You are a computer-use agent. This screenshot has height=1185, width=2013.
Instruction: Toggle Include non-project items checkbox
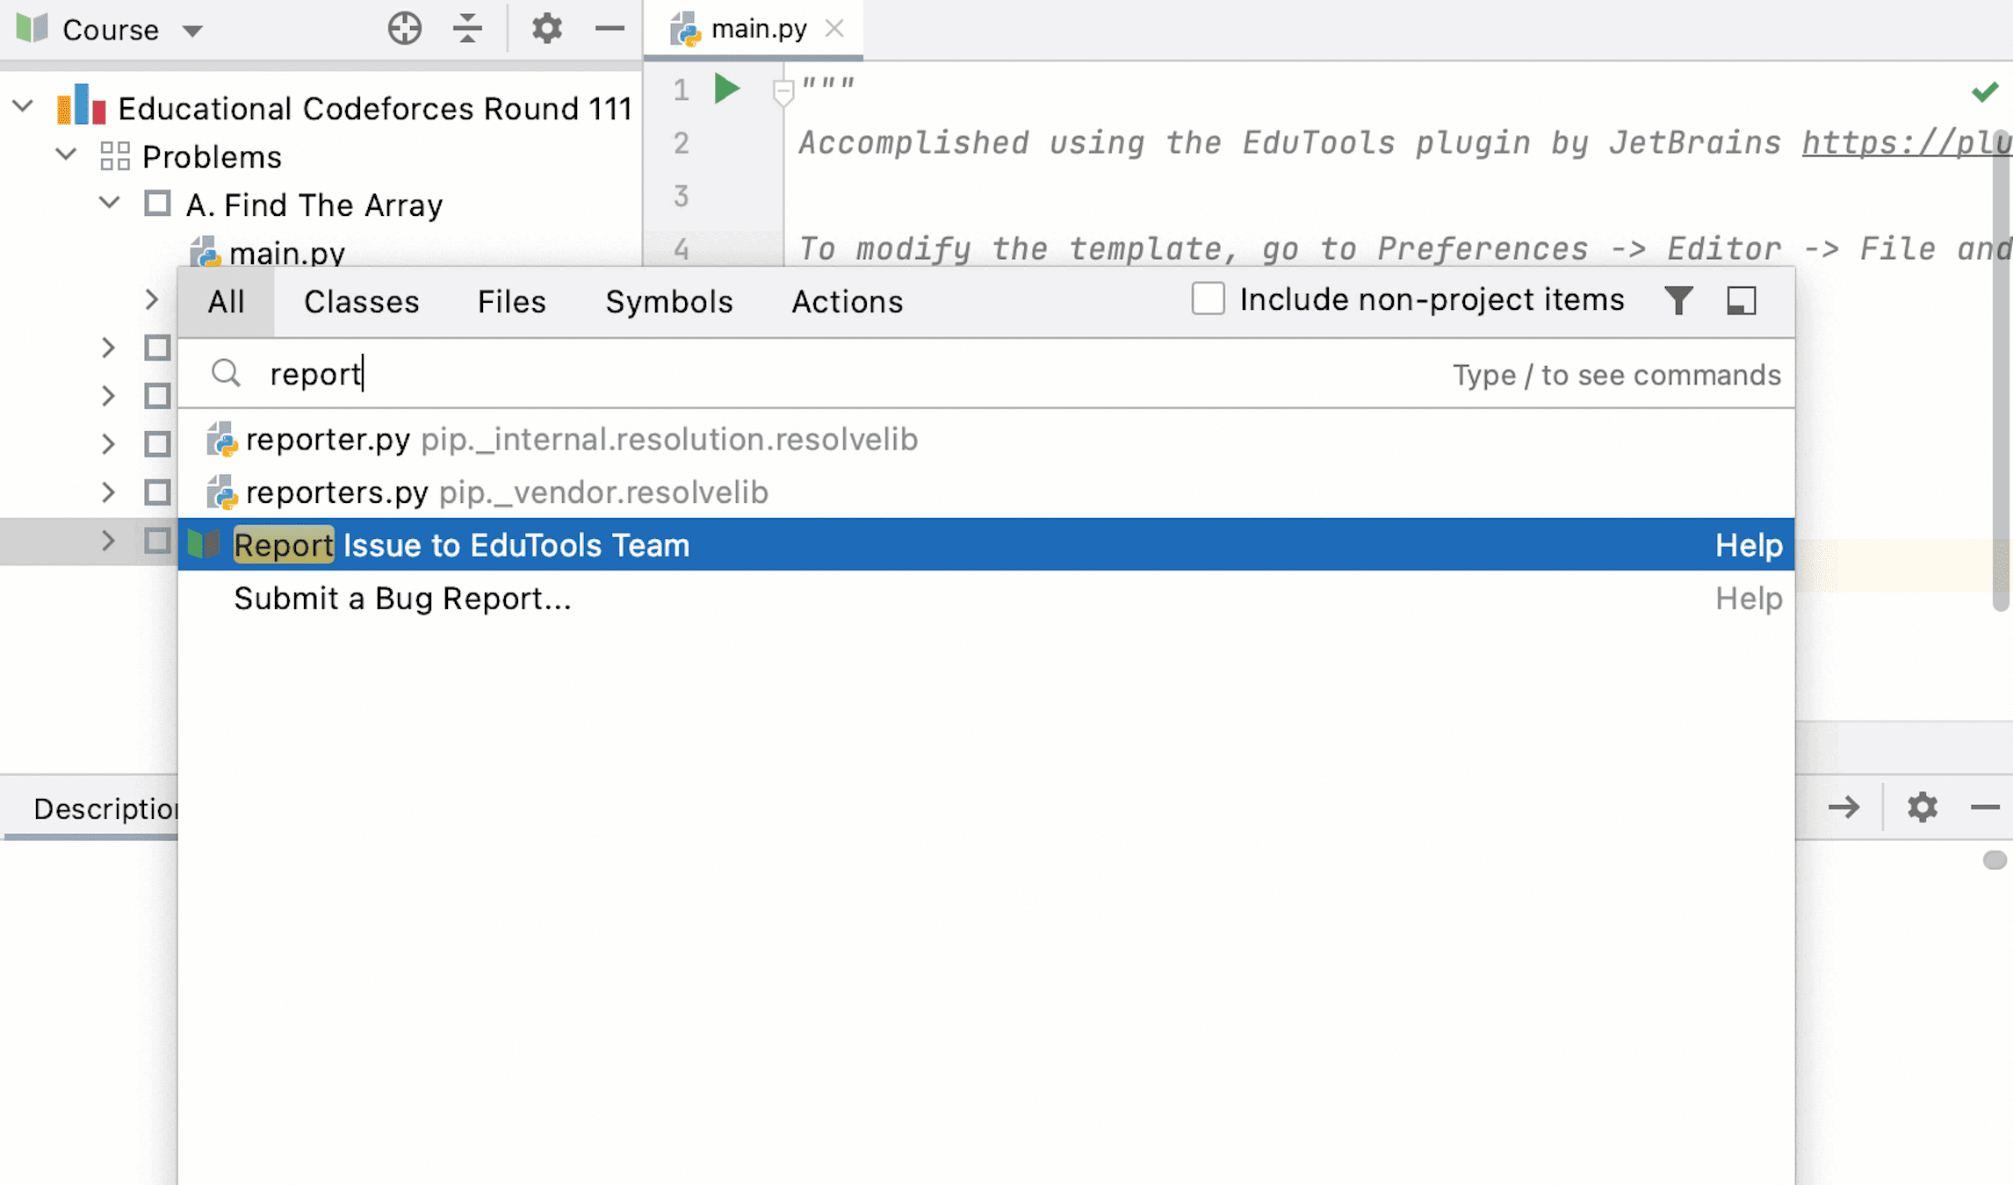click(1208, 298)
